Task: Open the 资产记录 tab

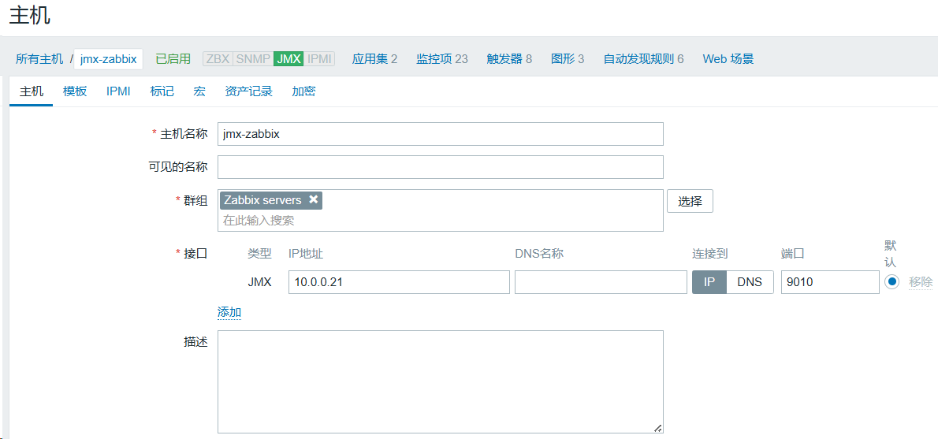Action: point(248,91)
